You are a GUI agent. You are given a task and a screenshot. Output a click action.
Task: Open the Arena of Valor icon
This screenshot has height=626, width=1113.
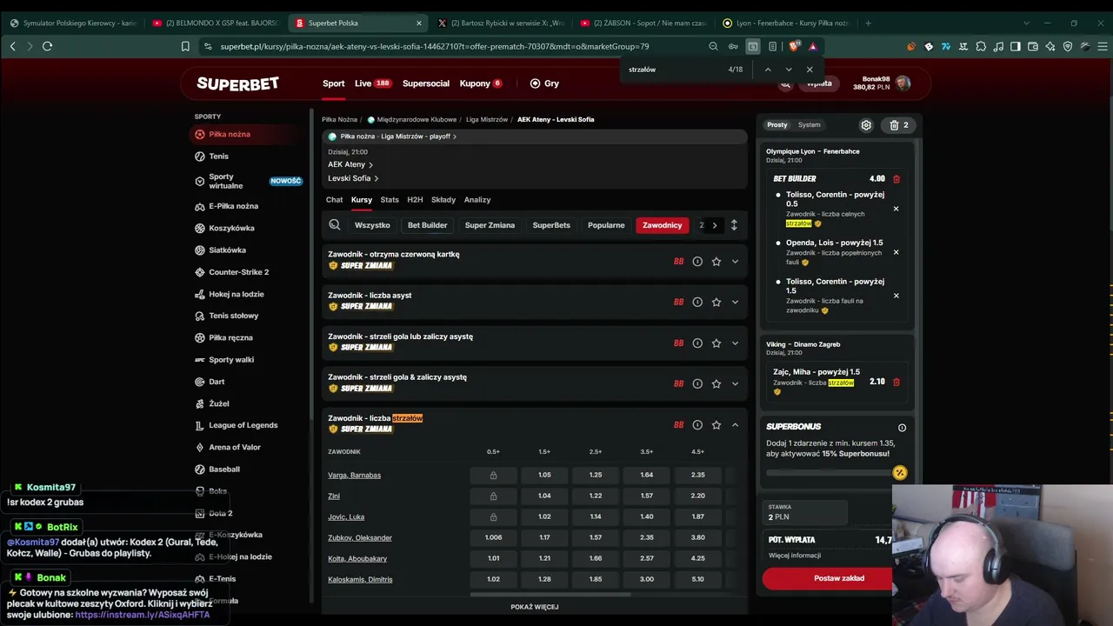click(200, 447)
